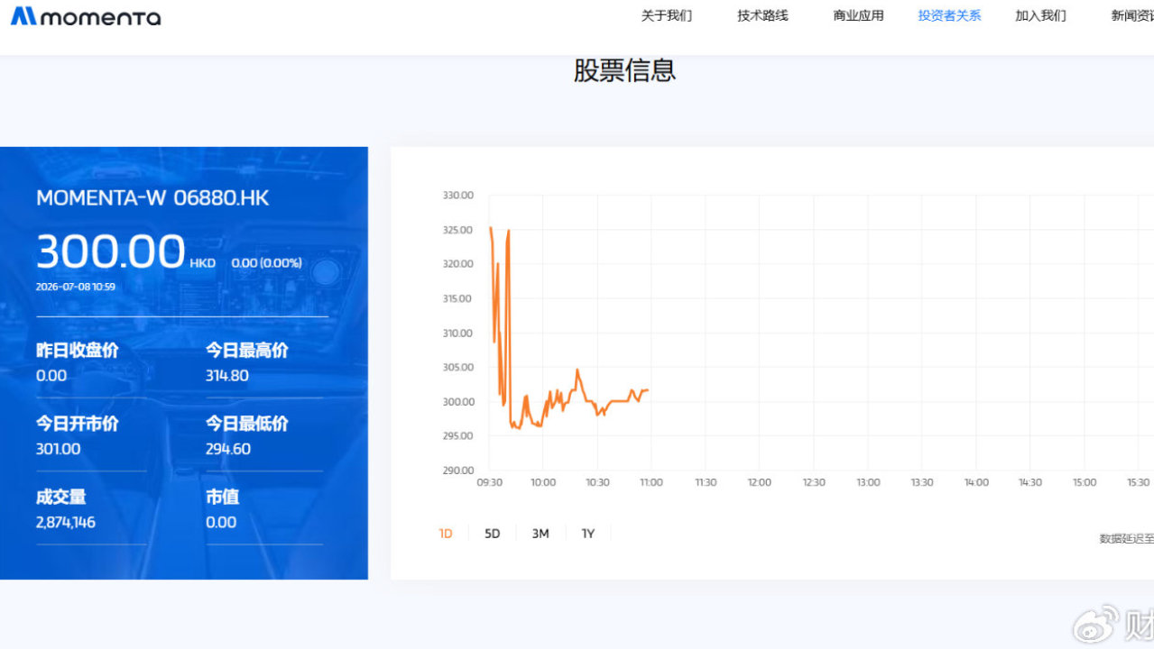Click the 昨日收盘价 label
The image size is (1154, 649).
coord(77,351)
